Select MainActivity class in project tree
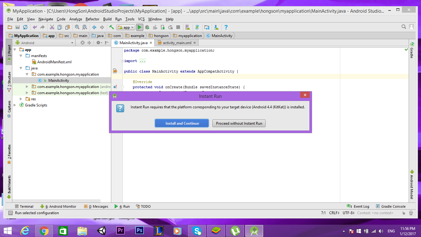 click(54, 81)
